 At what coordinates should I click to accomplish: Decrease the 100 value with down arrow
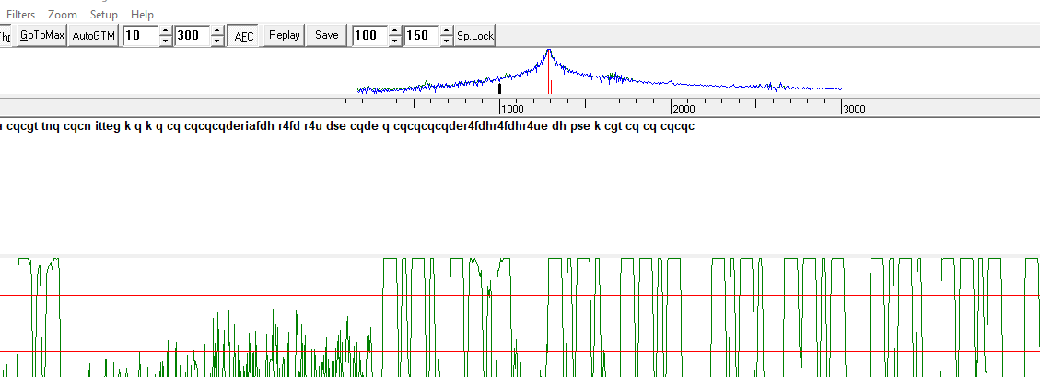pos(394,41)
